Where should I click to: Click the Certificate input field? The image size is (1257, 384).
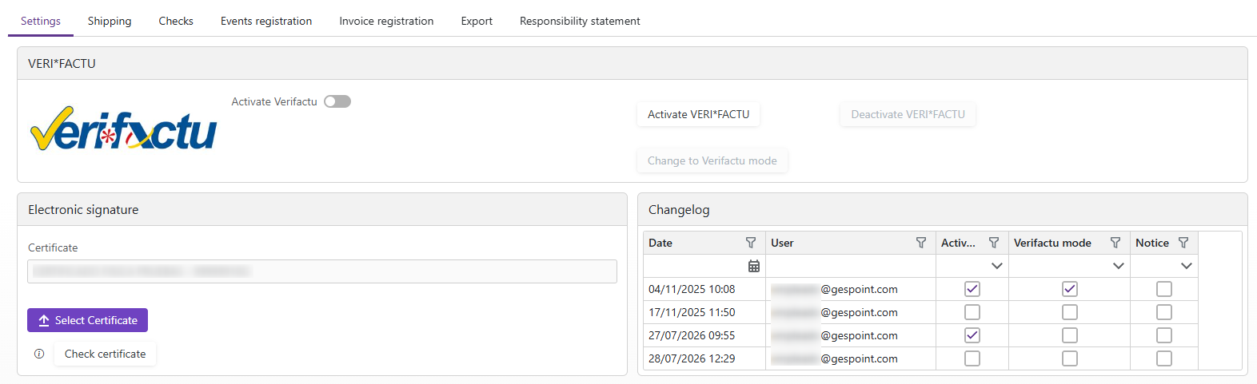pos(322,271)
